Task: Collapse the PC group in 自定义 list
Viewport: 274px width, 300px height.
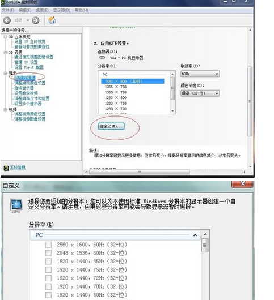Action: pos(195,235)
